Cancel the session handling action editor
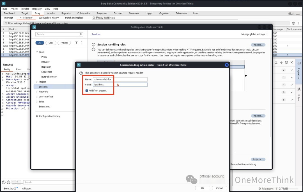 pos(219,188)
